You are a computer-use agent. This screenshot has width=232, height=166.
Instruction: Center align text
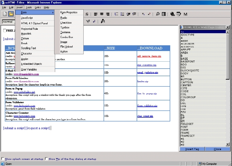(102, 14)
